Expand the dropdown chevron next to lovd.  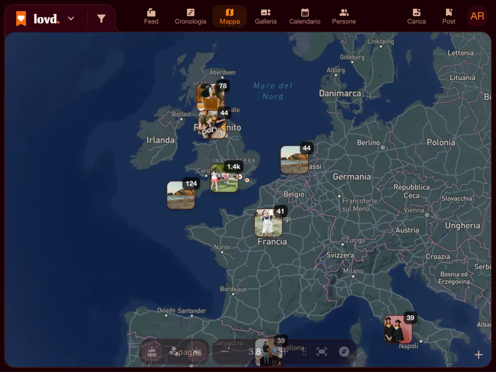pyautogui.click(x=71, y=19)
